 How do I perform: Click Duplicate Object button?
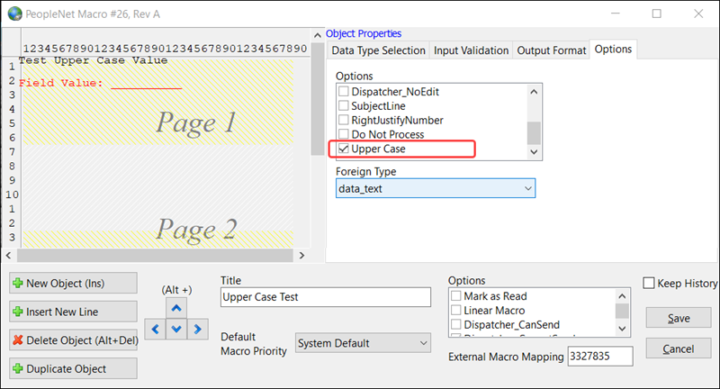click(x=73, y=368)
